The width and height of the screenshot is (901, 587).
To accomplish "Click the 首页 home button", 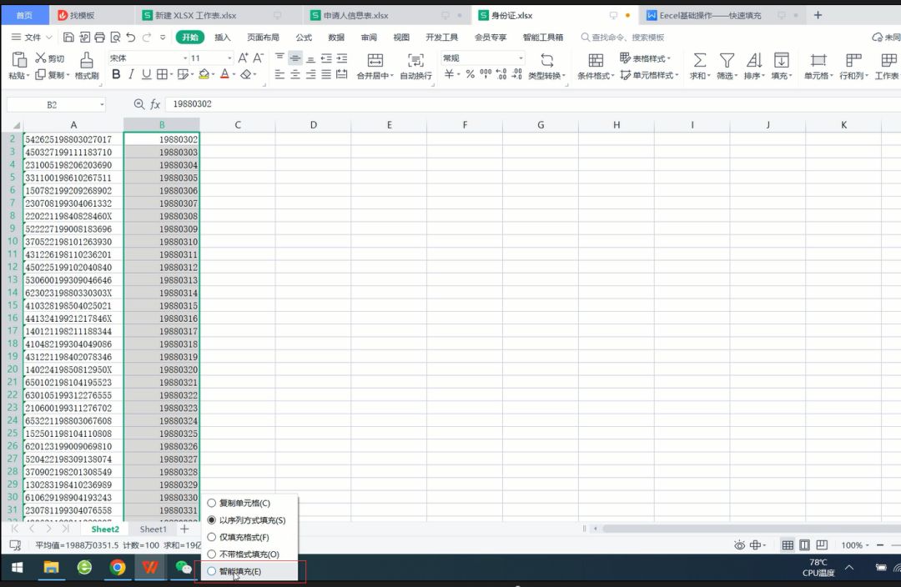I will 24,16.
